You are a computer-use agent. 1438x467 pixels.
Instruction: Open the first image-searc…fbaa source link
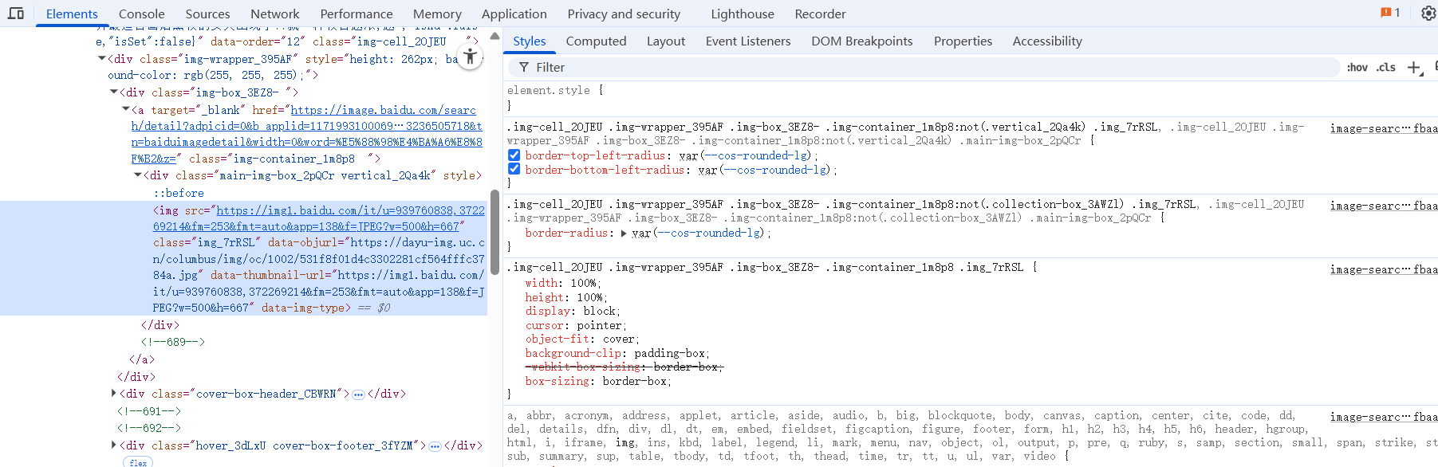(x=1384, y=128)
